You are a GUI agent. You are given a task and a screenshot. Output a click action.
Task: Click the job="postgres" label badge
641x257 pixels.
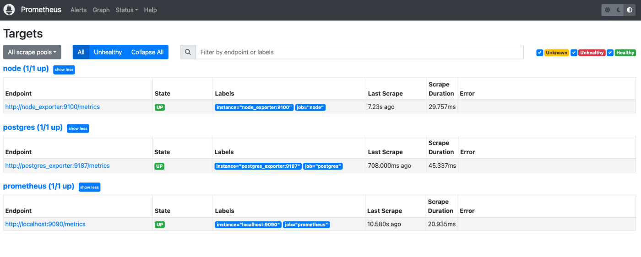pos(323,166)
